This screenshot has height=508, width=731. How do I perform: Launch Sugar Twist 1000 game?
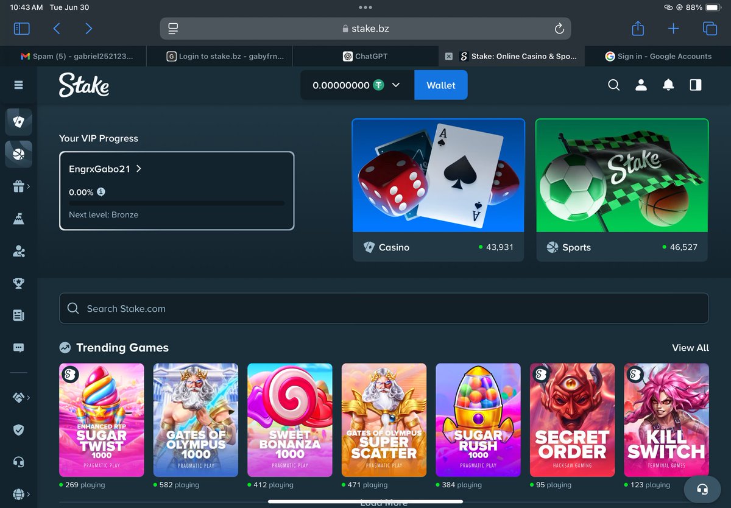pyautogui.click(x=102, y=420)
